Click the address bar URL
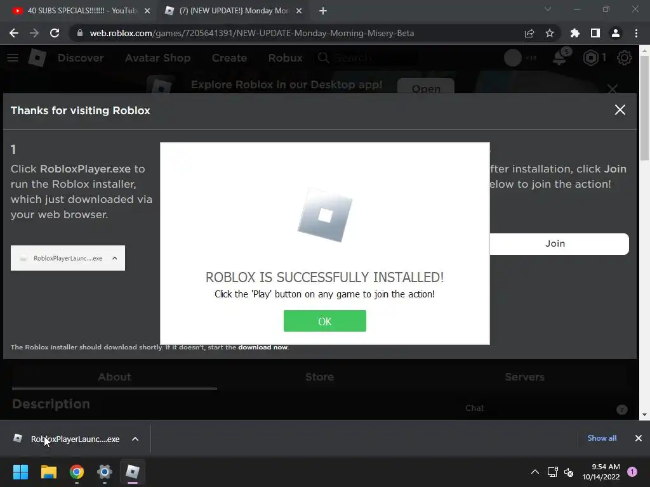Viewport: 650px width, 487px height. [x=251, y=33]
